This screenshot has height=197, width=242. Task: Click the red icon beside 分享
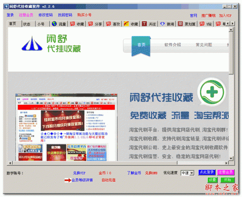point(90,24)
